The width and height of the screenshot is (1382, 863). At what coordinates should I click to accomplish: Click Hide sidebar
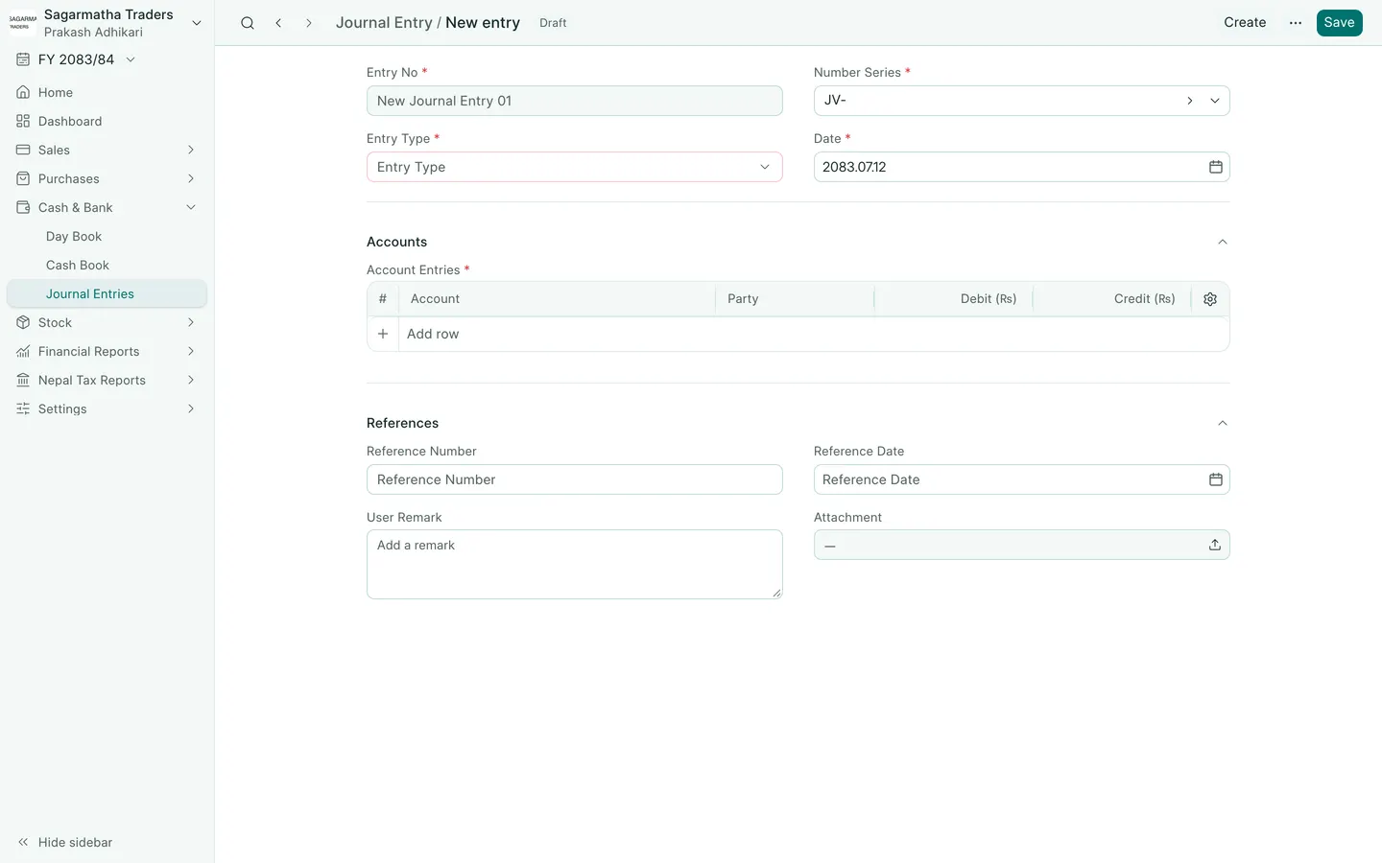pyautogui.click(x=65, y=842)
